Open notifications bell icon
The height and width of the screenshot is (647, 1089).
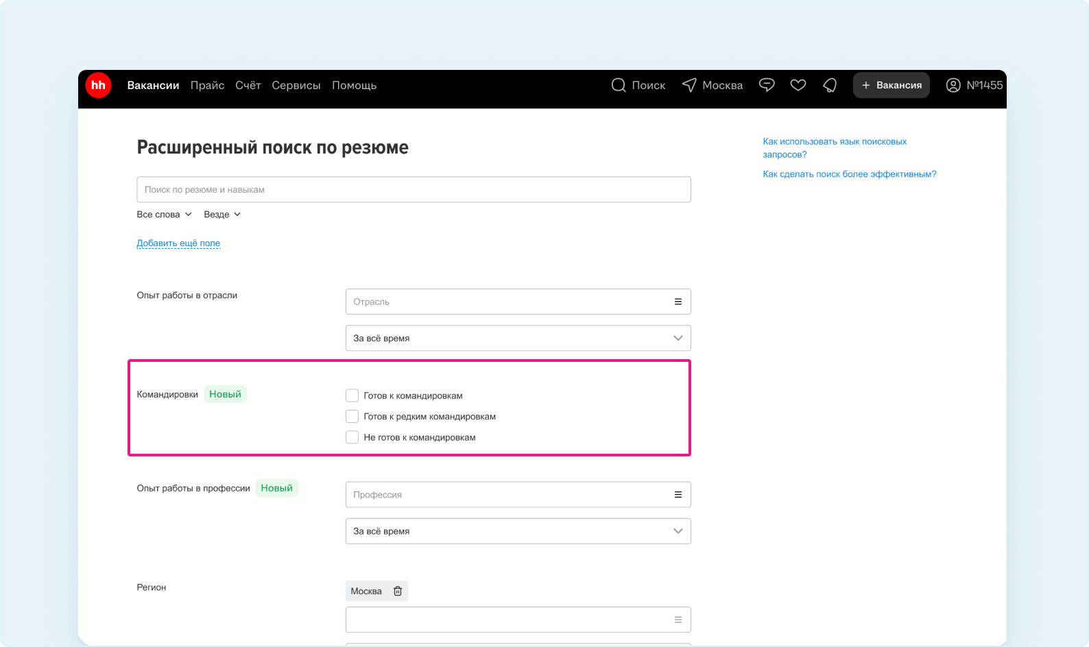point(830,85)
